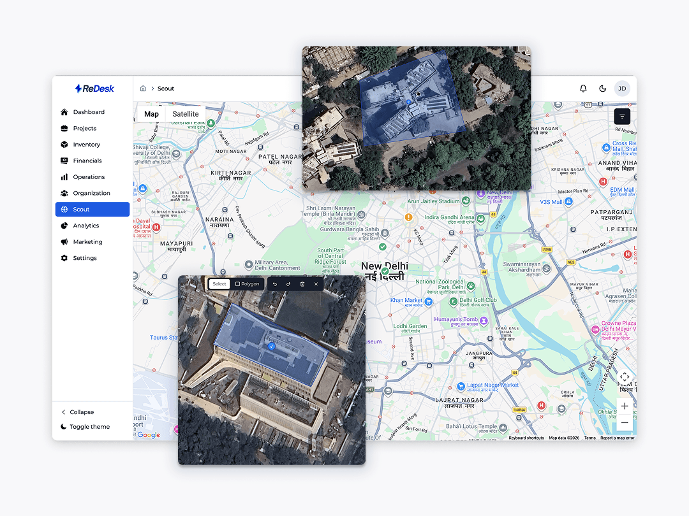Image resolution: width=689 pixels, height=516 pixels.
Task: Click the V3S Mall pin
Action: point(568,201)
